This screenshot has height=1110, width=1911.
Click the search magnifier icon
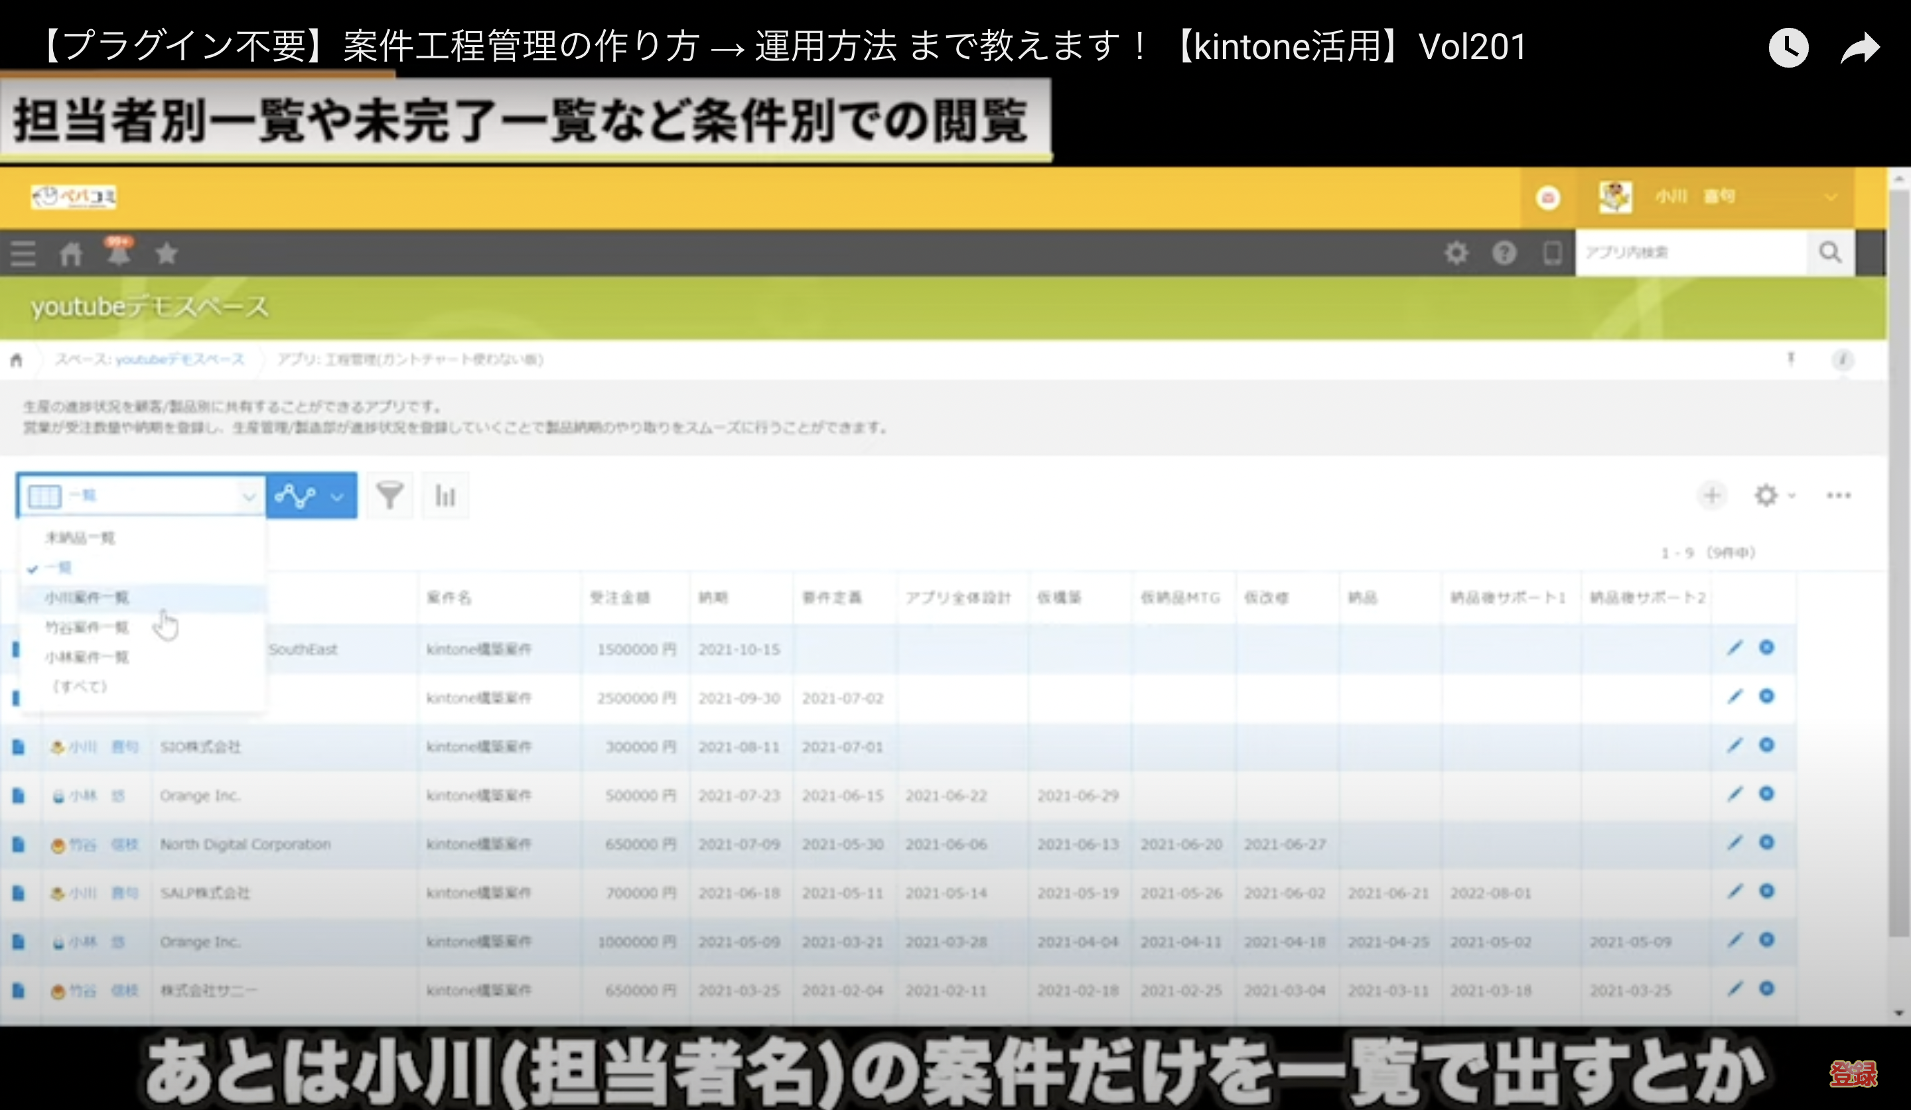click(1830, 253)
